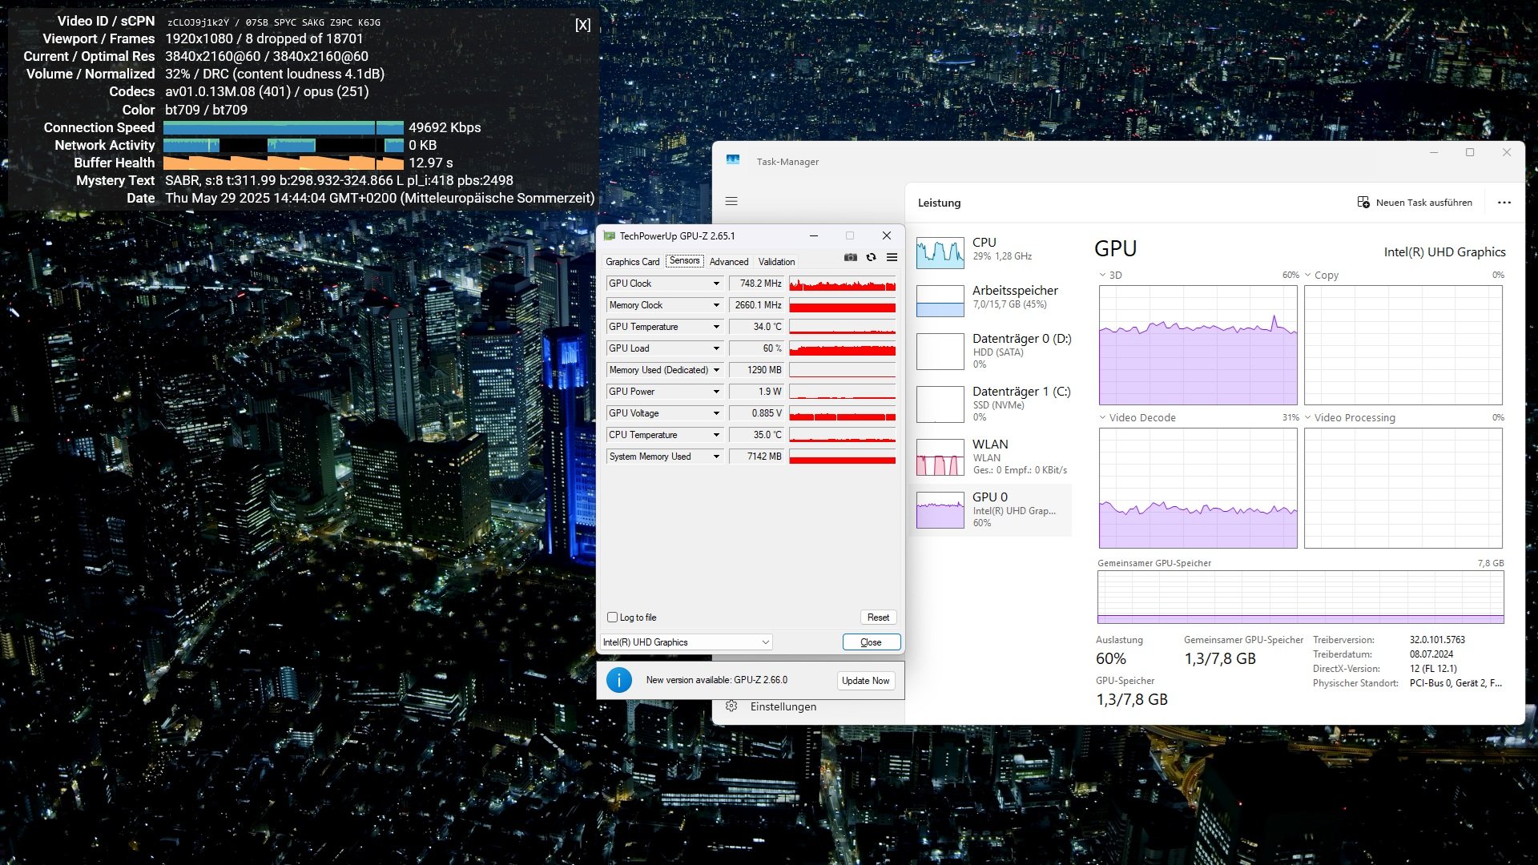Click the blue info icon in update bar

618,680
